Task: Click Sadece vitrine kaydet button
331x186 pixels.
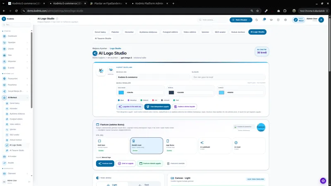Action: [x=185, y=107]
